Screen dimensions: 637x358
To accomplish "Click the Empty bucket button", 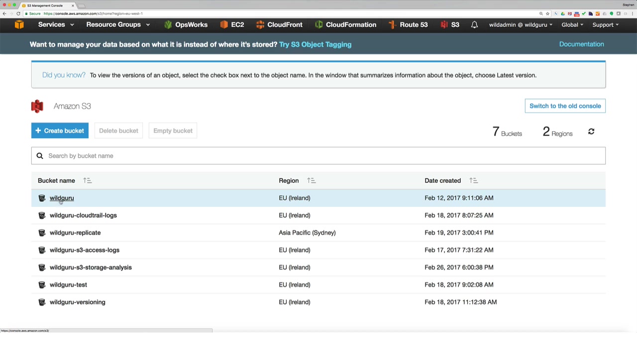I will [173, 131].
